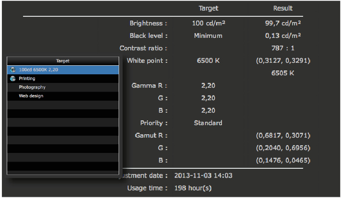
Task: Click the Result column heading
Action: pyautogui.click(x=283, y=8)
